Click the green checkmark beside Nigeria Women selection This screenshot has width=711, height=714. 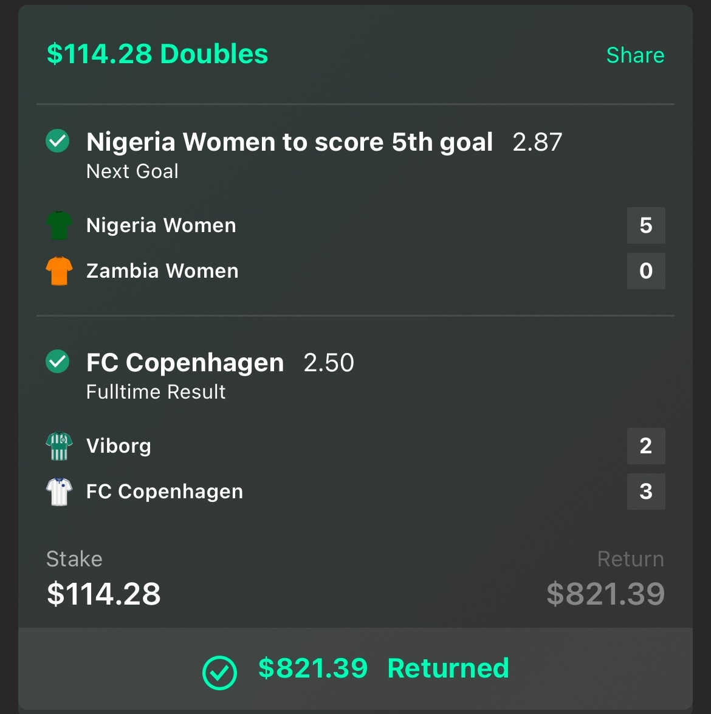tap(57, 141)
